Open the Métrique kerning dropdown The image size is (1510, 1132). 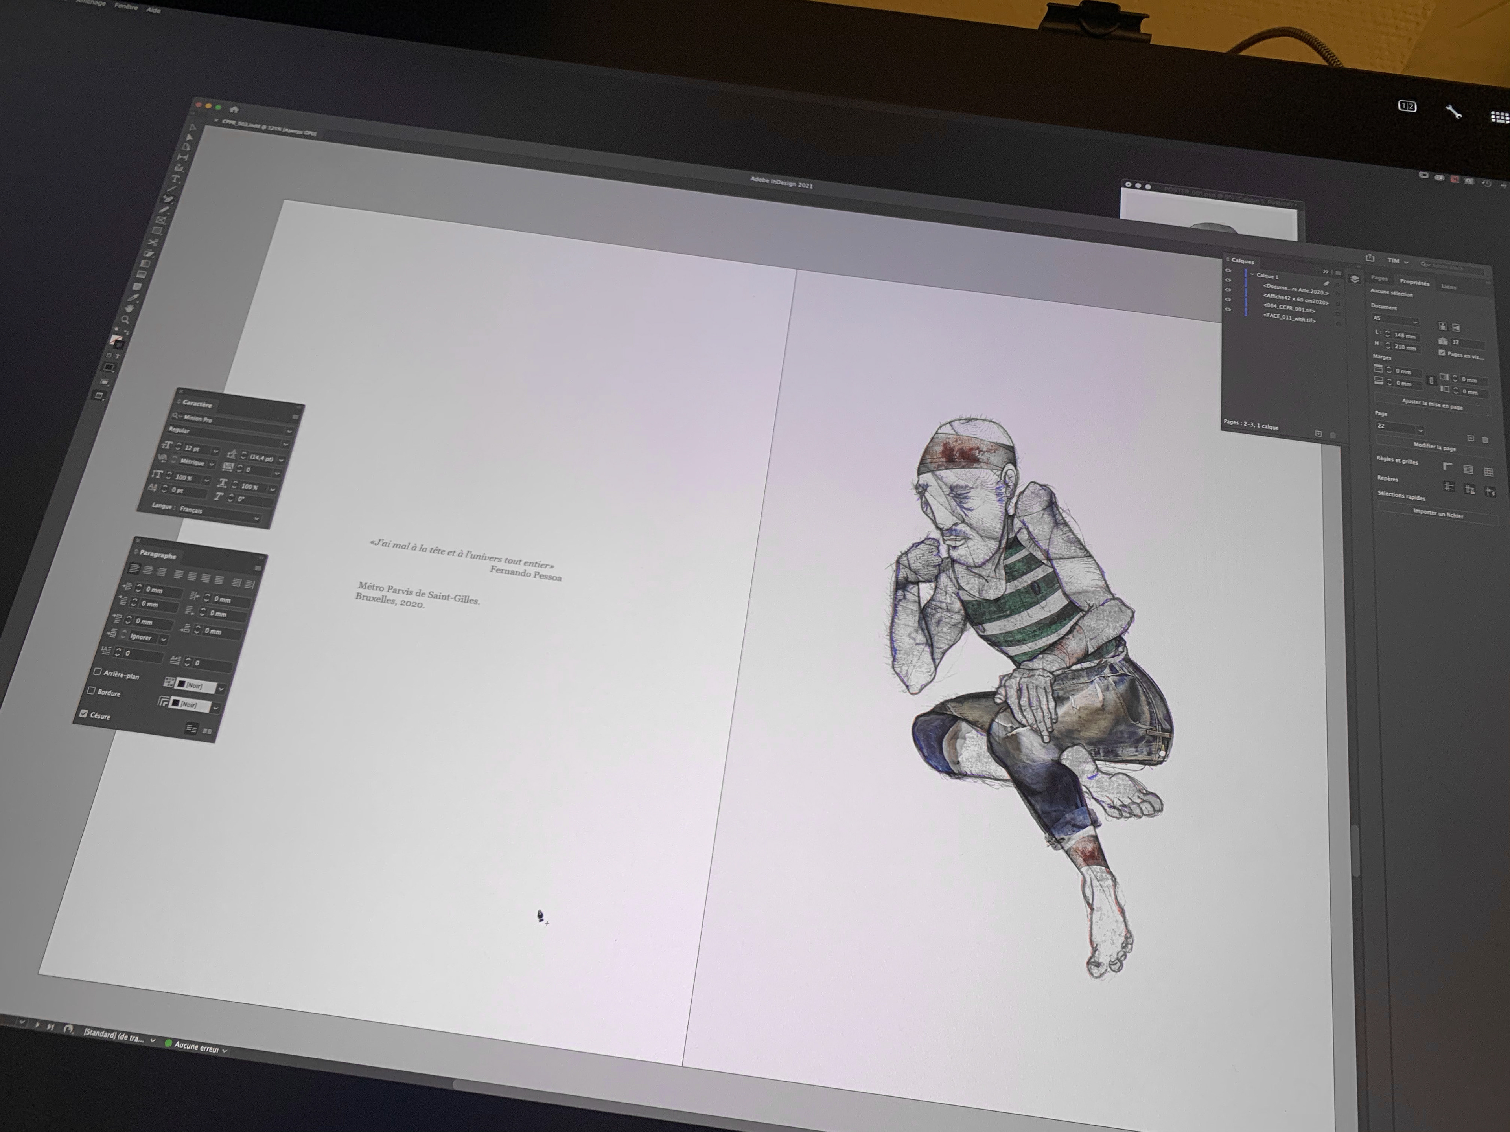pyautogui.click(x=212, y=464)
